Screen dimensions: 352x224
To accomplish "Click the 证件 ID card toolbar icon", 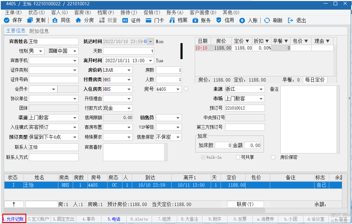I will 125,20.
